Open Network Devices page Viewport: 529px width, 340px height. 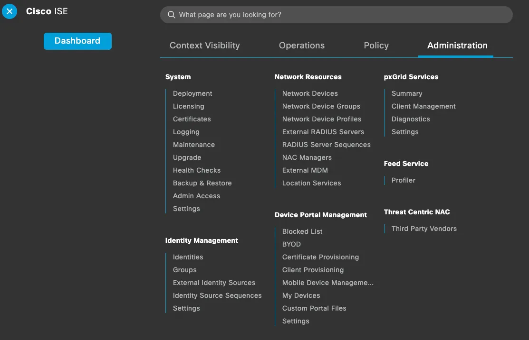(x=310, y=93)
